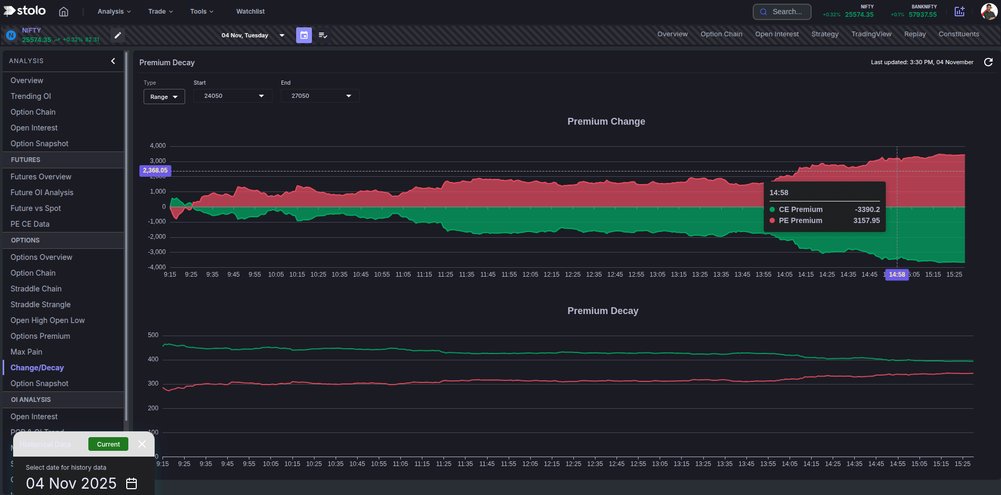The width and height of the screenshot is (1001, 495).
Task: Go to Max Pain in the sidebar
Action: click(x=26, y=351)
